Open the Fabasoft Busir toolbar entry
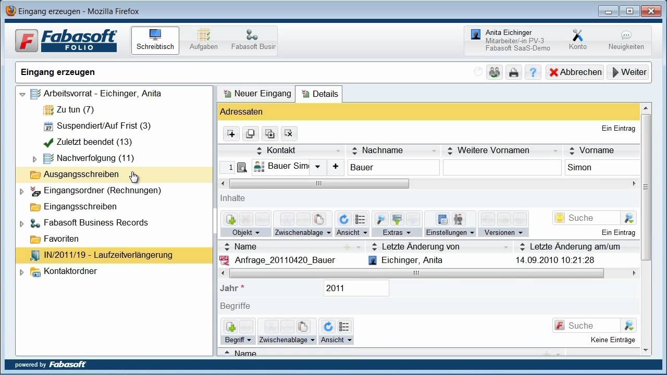667x375 pixels. pos(253,41)
